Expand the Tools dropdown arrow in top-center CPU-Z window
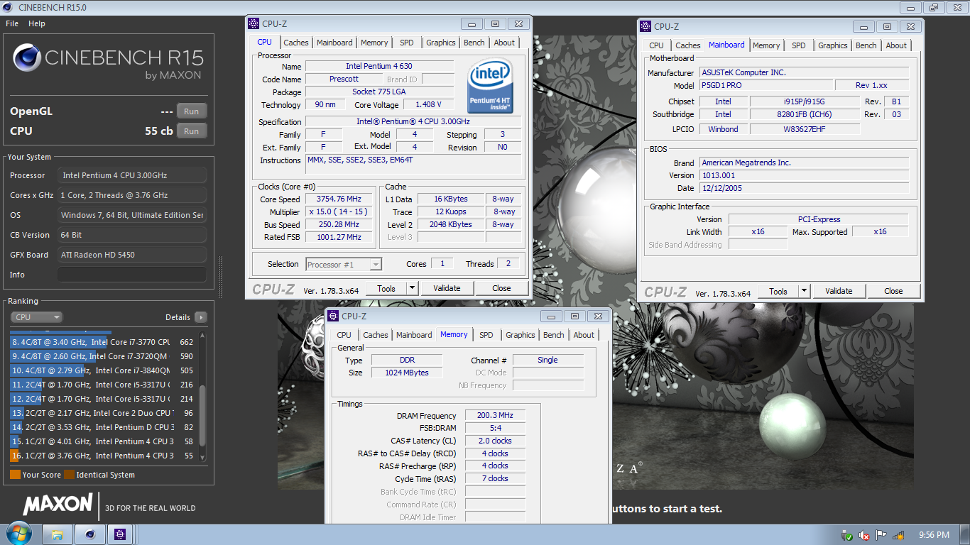Image resolution: width=970 pixels, height=545 pixels. pyautogui.click(x=412, y=288)
